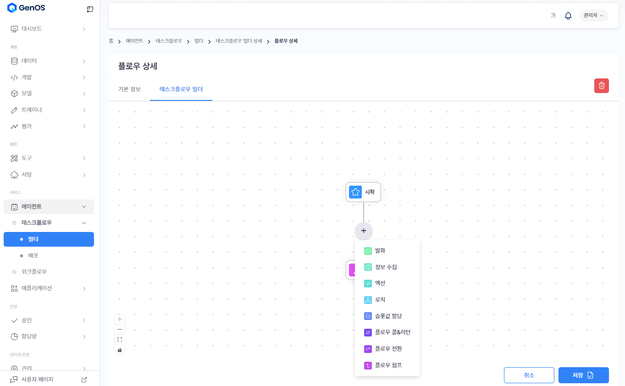Collapse the sidebar with the top icon
The height and width of the screenshot is (386, 625).
90,9
